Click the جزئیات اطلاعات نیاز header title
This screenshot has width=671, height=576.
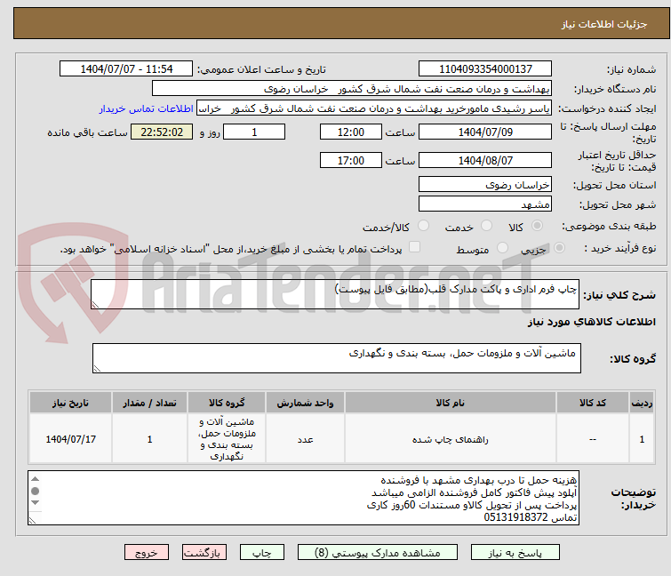[603, 24]
